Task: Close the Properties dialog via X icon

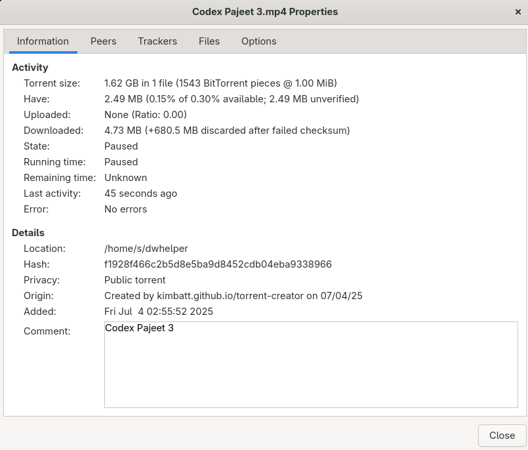Action: [518, 12]
